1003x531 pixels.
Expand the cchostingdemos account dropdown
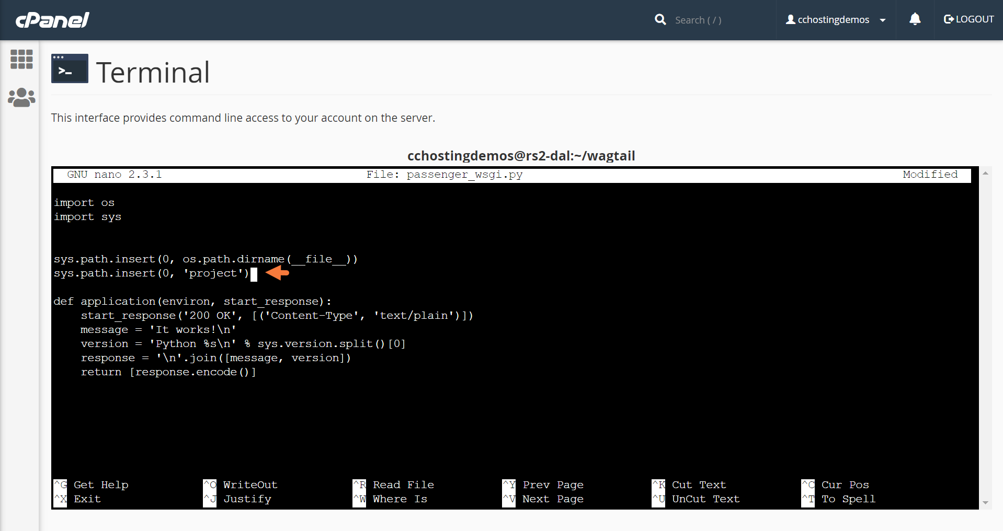(883, 20)
